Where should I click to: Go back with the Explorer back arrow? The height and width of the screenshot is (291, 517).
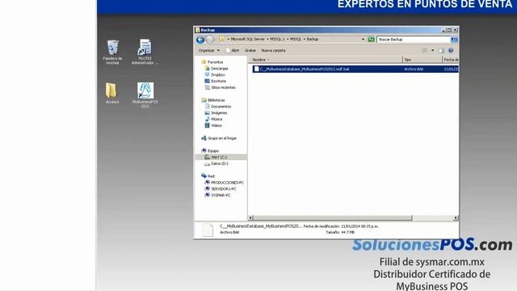click(200, 40)
